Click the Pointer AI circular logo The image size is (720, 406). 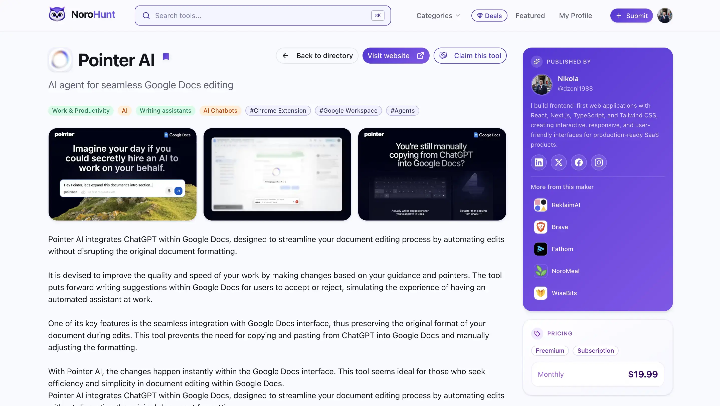click(x=60, y=60)
